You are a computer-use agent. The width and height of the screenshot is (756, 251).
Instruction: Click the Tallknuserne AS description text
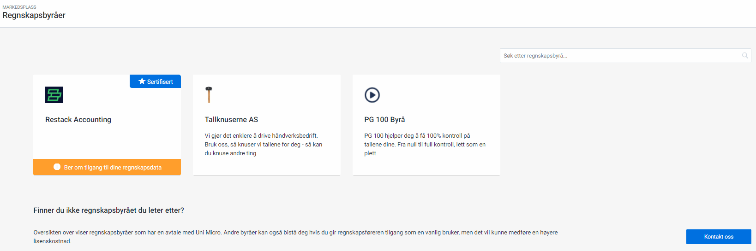[263, 145]
